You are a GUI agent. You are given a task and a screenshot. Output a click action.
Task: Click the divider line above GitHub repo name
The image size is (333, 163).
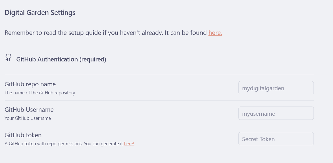(x=159, y=75)
